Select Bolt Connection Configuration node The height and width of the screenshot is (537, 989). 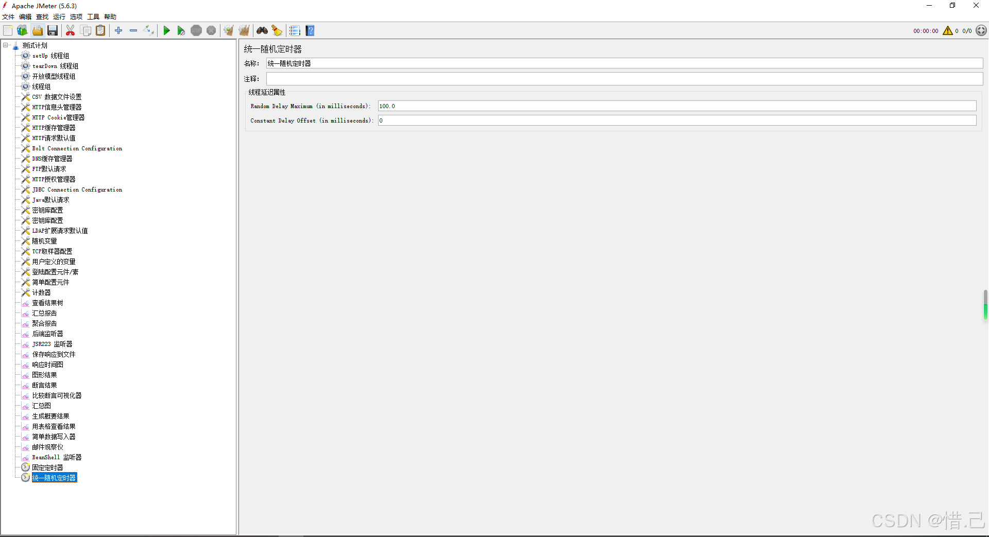[x=77, y=148]
